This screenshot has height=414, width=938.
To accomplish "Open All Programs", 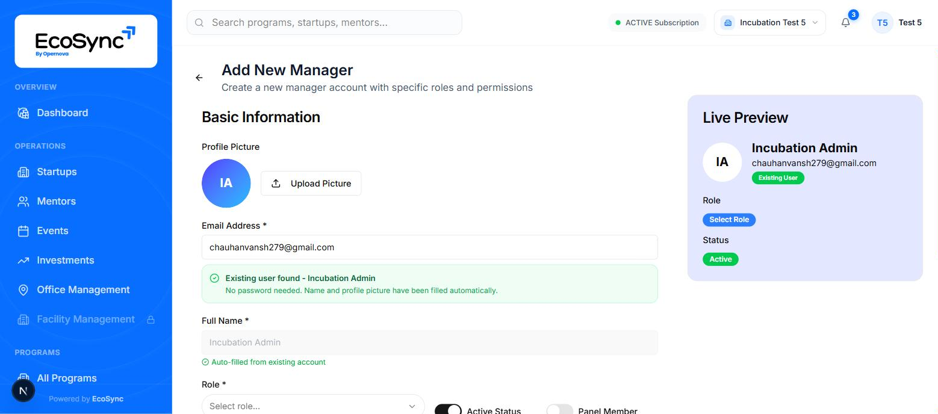I will 85,378.
